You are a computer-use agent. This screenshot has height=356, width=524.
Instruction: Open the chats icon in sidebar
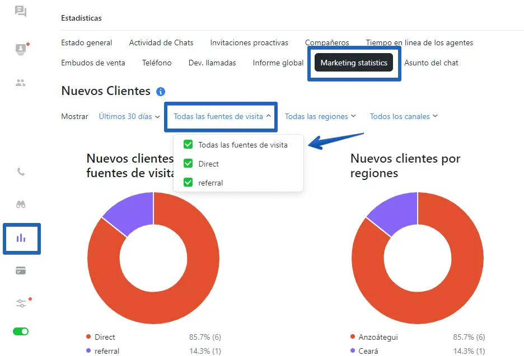[21, 11]
